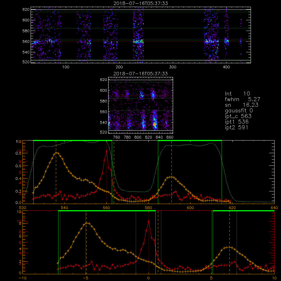Viewport: 281px width, 281px height.
Task: Click x-axis label '300' of the wide image plot
Action: coord(173,67)
